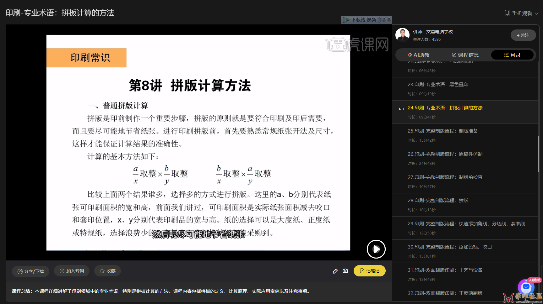Click the 关注人数：4595 text
Viewport: 543px width, 304px height.
point(427,39)
